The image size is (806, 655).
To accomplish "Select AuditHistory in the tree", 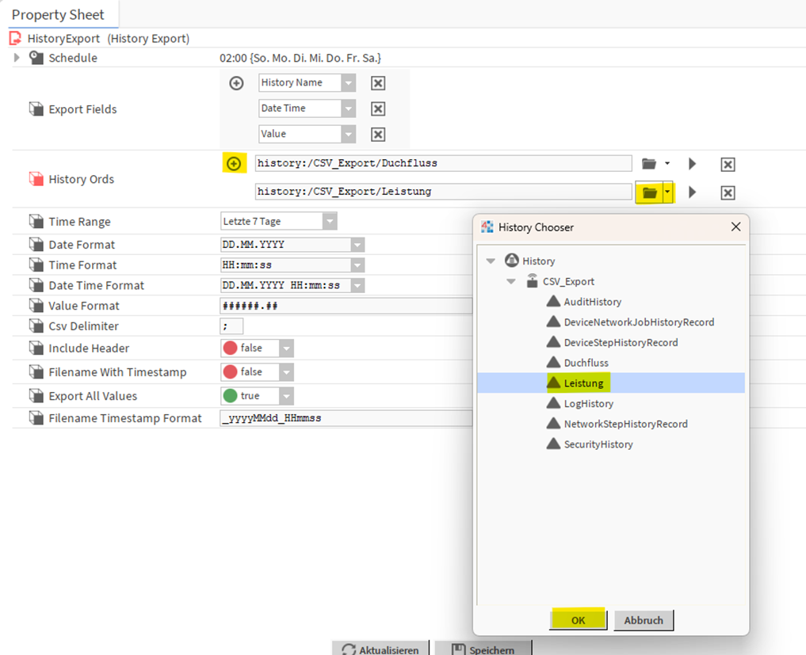I will pyautogui.click(x=592, y=302).
